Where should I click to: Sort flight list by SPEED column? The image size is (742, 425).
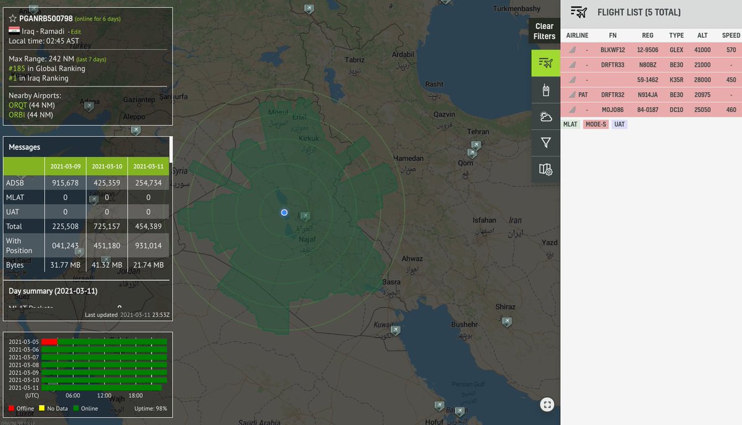click(x=731, y=35)
